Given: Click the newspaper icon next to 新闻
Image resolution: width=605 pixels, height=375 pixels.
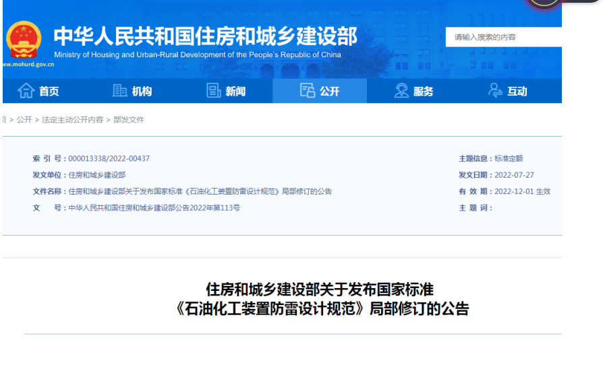Looking at the screenshot, I should click(214, 91).
